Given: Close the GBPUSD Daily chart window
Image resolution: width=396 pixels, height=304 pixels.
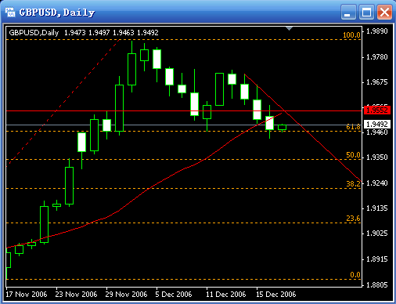Looking at the screenshot, I should pos(384,12).
